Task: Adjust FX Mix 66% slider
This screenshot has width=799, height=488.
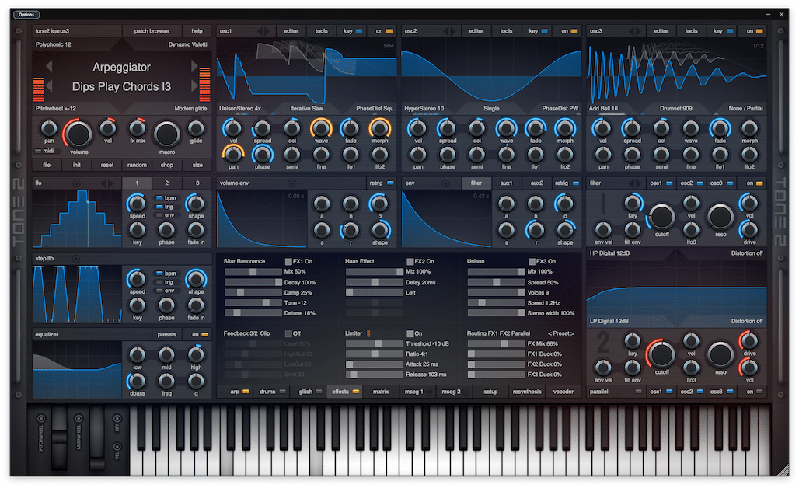Action: [497, 343]
